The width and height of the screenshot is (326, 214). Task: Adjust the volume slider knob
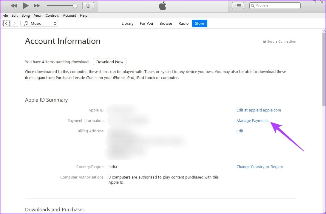75,6
